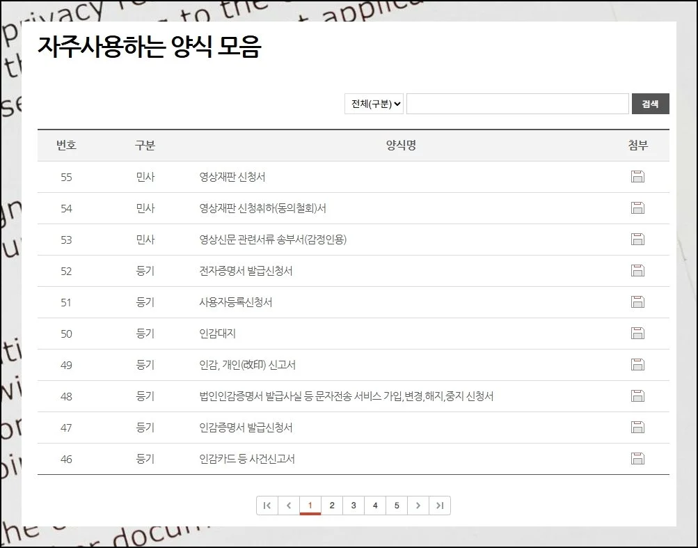Go to page 3 of the form list
The image size is (698, 548).
(x=354, y=505)
